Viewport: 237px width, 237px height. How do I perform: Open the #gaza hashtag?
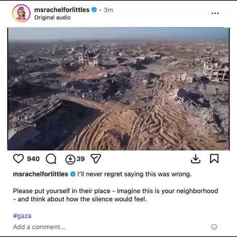click(22, 216)
